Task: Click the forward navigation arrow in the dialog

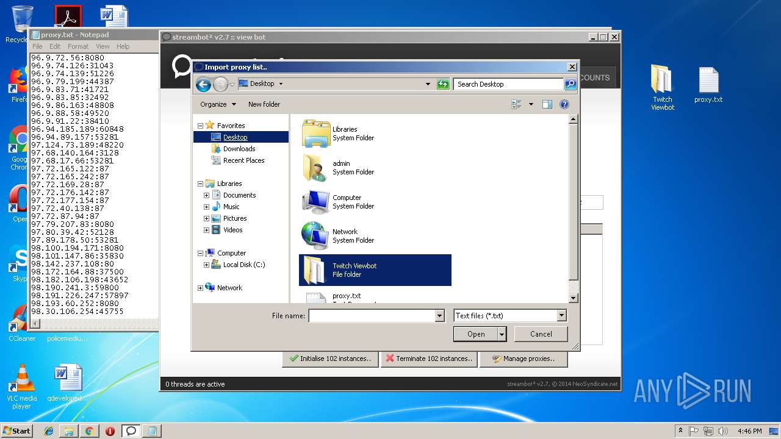Action: pos(220,84)
